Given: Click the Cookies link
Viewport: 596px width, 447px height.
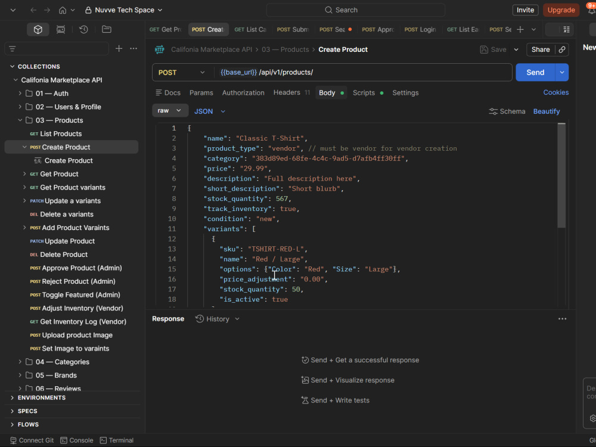Looking at the screenshot, I should tap(555, 92).
